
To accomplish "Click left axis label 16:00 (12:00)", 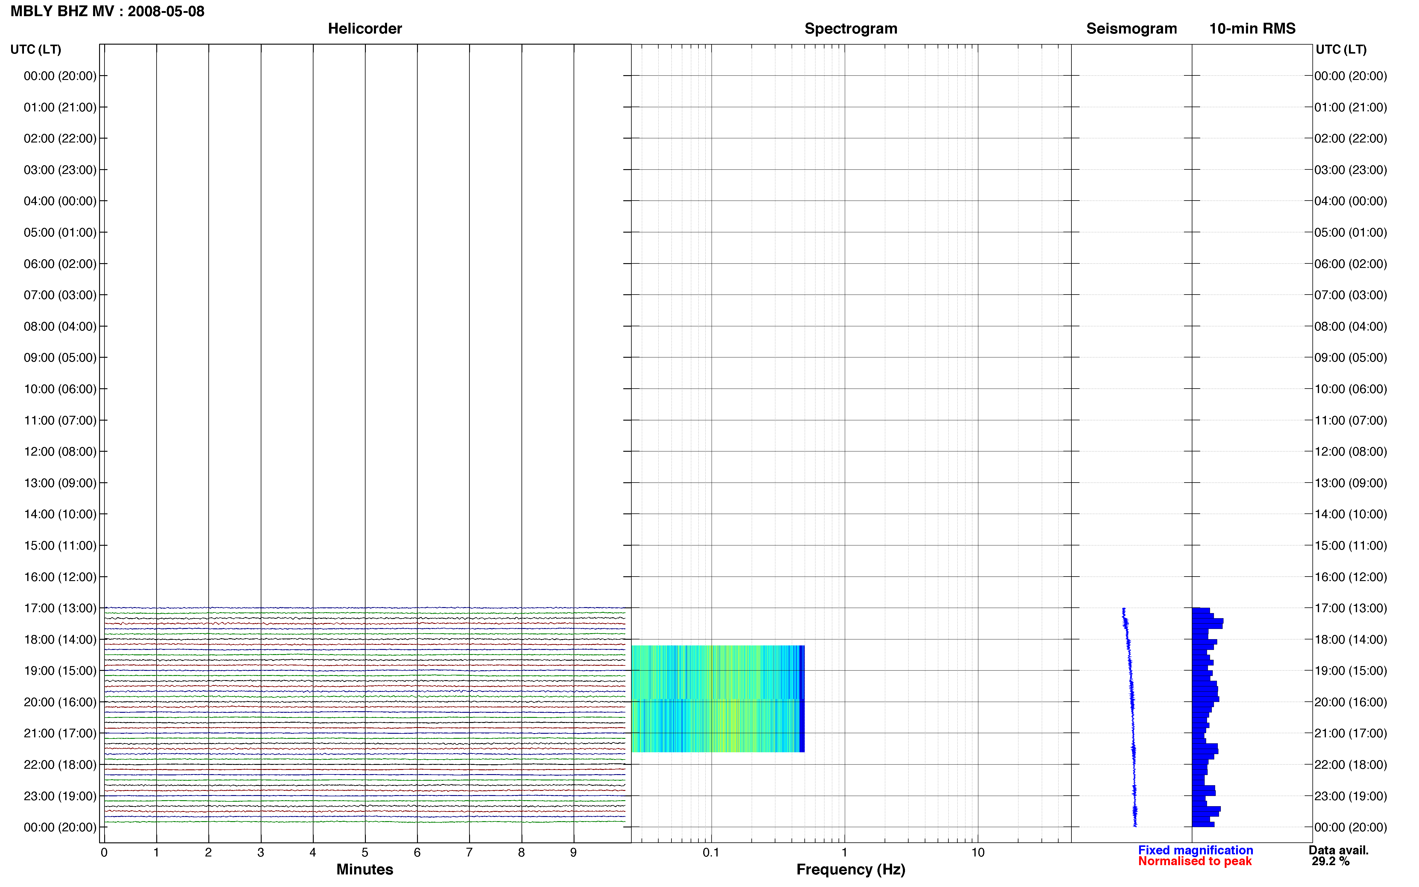I will click(x=60, y=577).
